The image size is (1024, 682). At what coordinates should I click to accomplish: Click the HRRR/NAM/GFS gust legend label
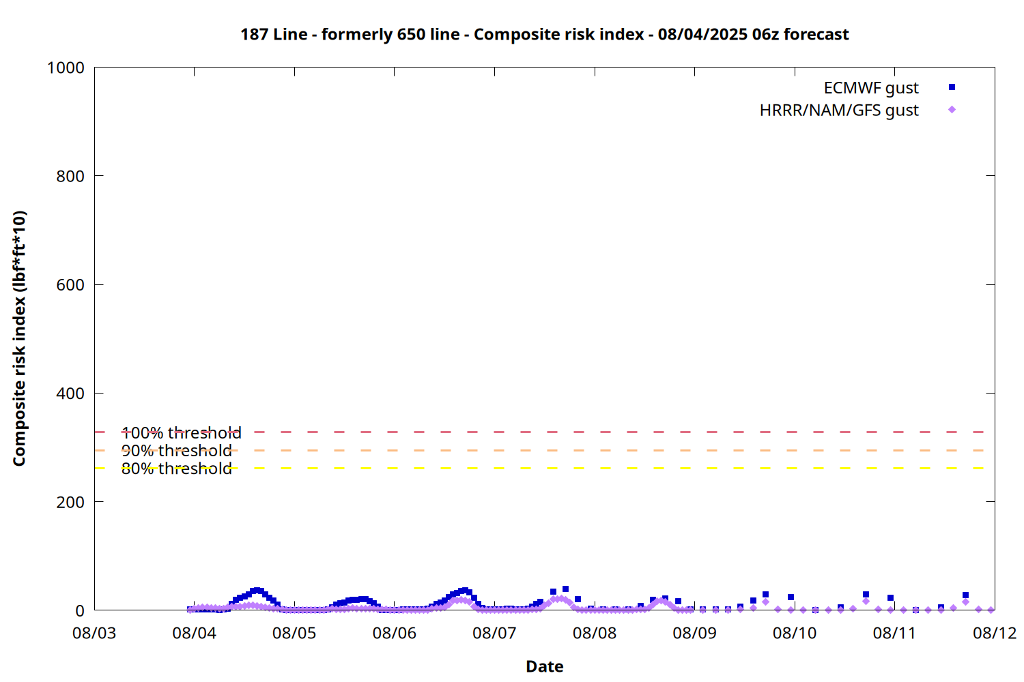839,110
